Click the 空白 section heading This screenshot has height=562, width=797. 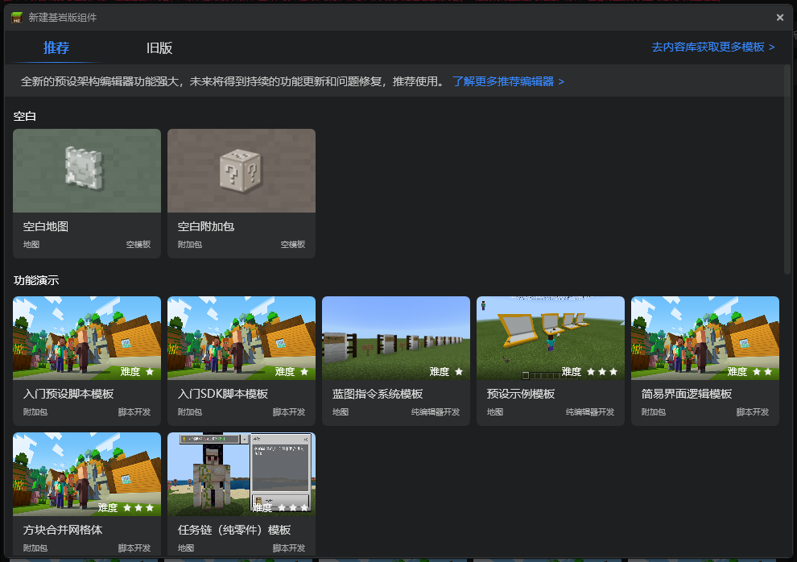click(x=24, y=117)
